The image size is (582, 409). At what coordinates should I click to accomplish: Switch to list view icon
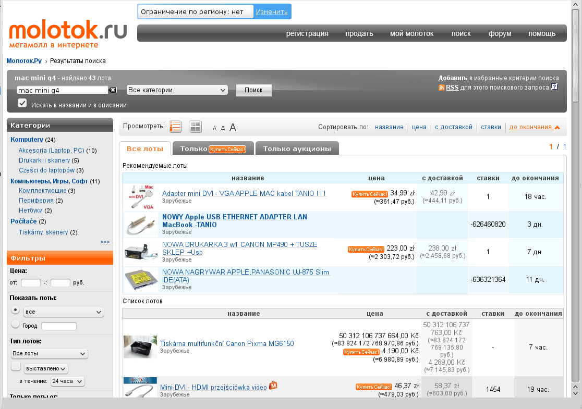(x=175, y=127)
